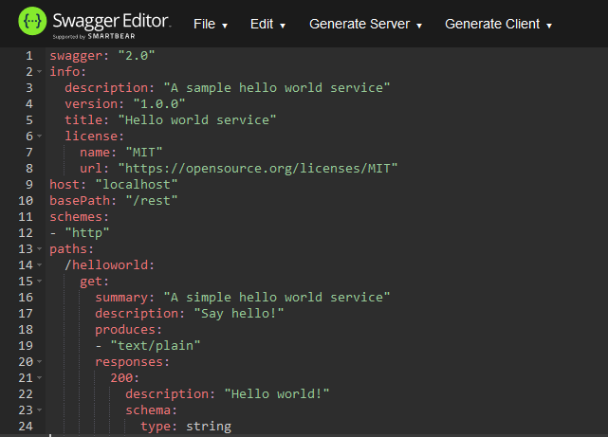The width and height of the screenshot is (608, 437).
Task: Click the opensource.org licenses URL value
Action: pos(258,169)
